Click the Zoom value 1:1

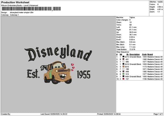click(x=159, y=12)
